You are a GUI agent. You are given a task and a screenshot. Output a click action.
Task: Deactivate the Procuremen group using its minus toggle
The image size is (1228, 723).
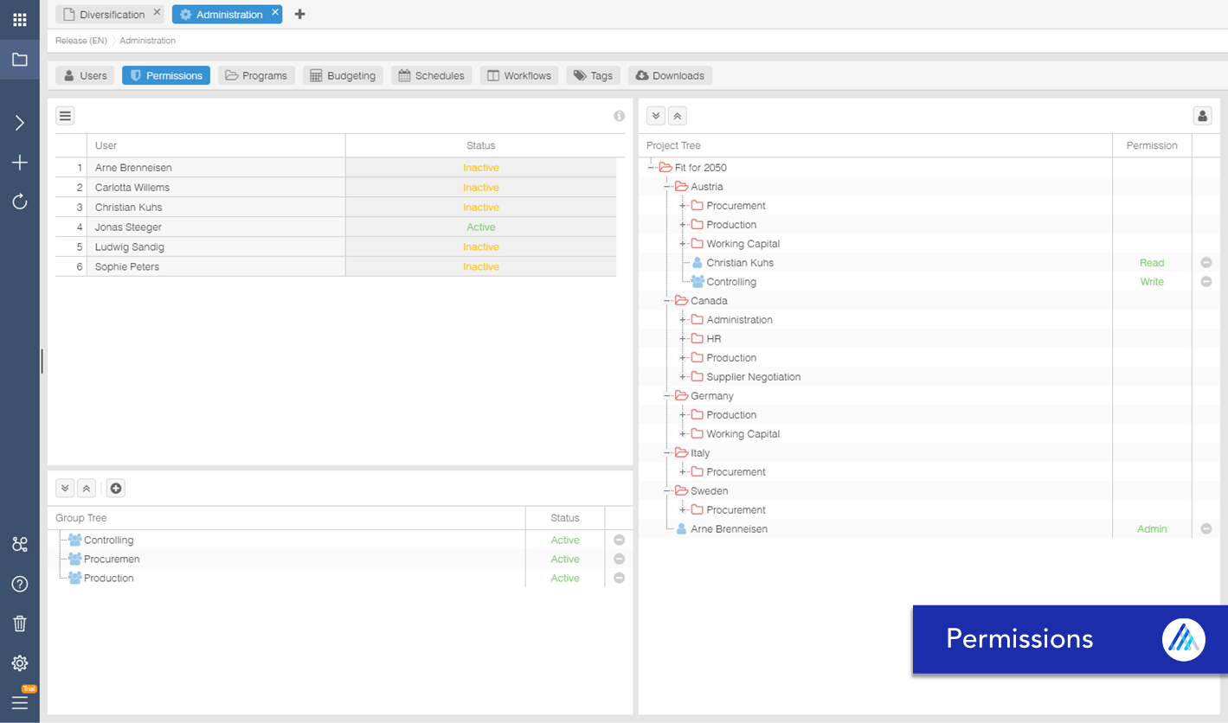coord(619,559)
